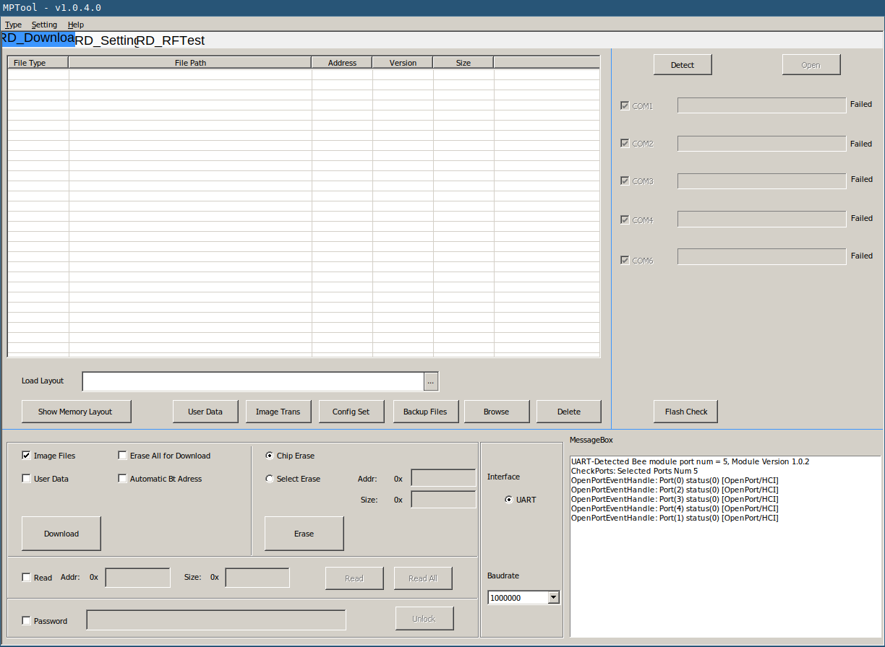Toggle the COM1 port checkbox
This screenshot has width=885, height=647.
(x=625, y=105)
